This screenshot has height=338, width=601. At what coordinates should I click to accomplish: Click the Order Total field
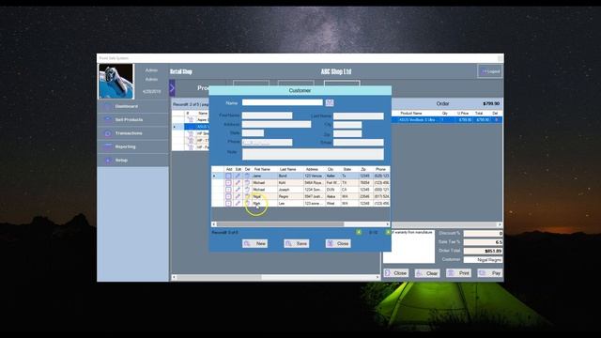(483, 251)
